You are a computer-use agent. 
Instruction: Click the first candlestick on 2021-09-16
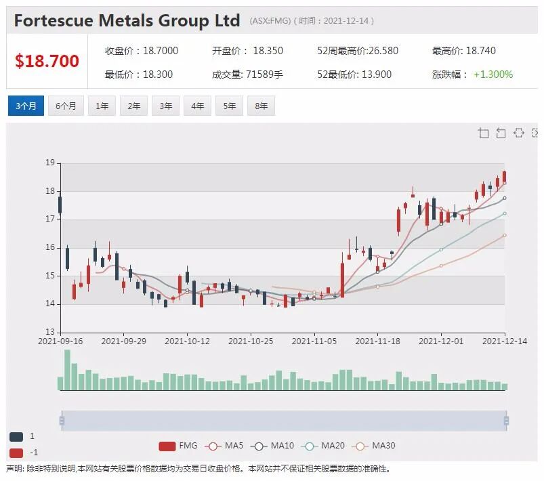(60, 205)
